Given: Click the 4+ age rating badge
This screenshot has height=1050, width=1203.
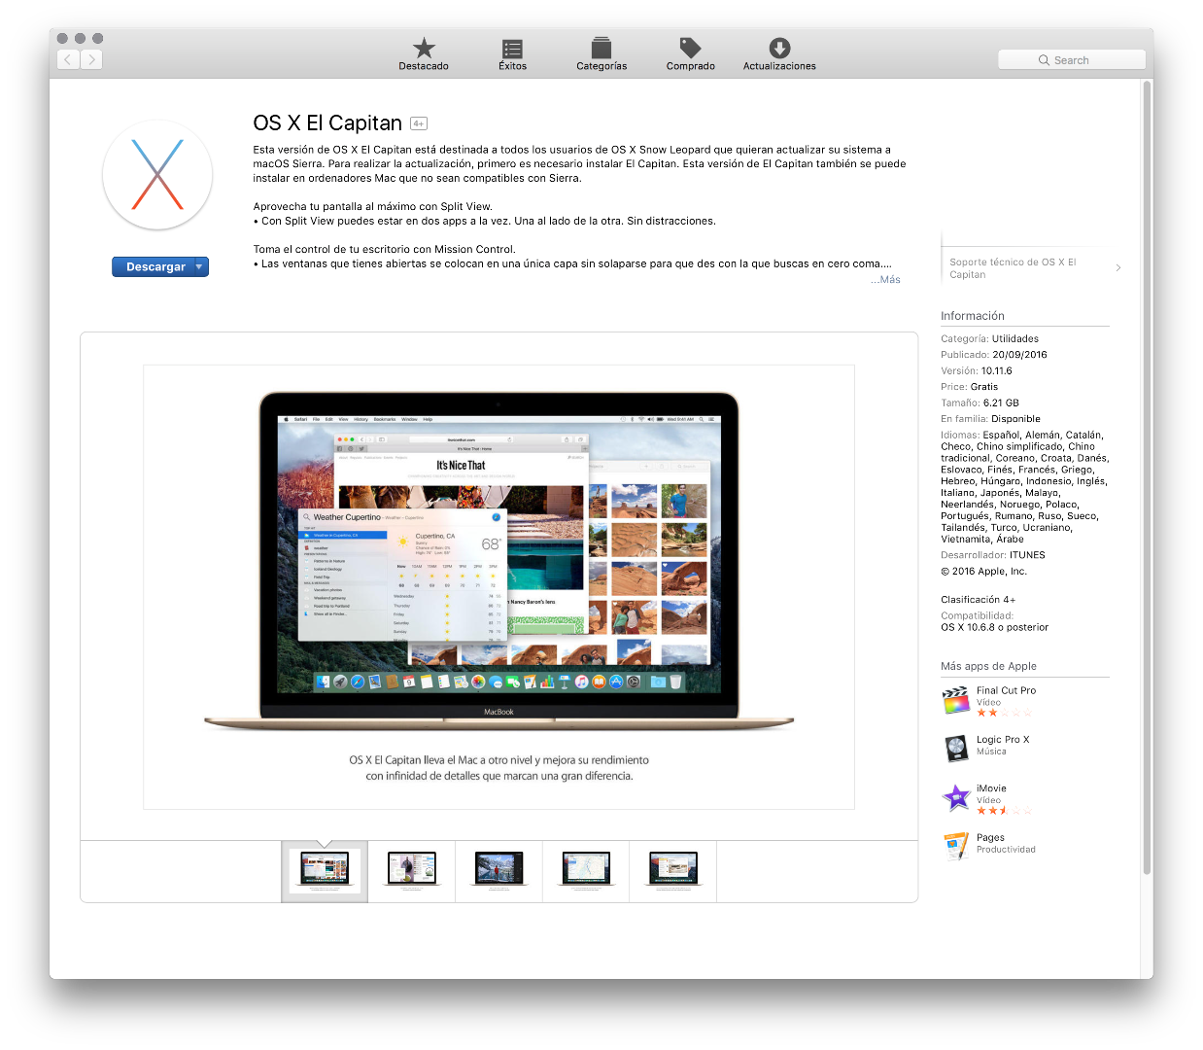Looking at the screenshot, I should (419, 123).
